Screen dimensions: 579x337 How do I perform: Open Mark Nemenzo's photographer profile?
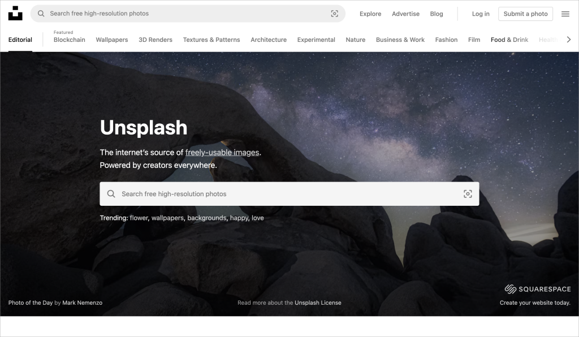[x=82, y=303]
